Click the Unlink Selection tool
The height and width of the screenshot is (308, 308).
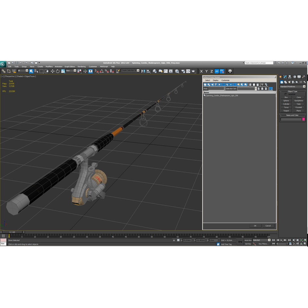9,71
